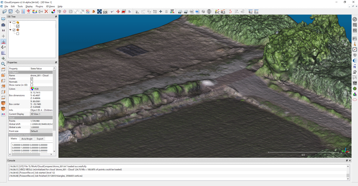
Task: Click the CANUPO Classify plugin icon
Action: coord(256,12)
